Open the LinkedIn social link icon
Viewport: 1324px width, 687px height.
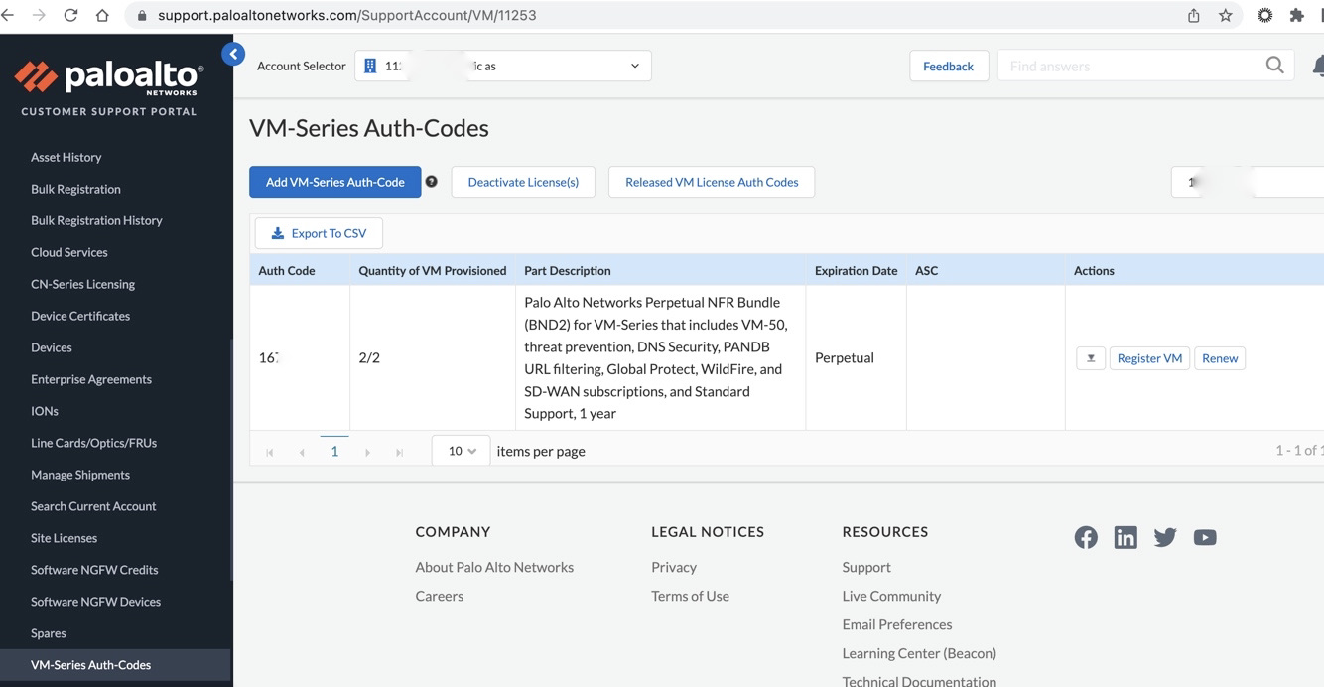click(1125, 537)
